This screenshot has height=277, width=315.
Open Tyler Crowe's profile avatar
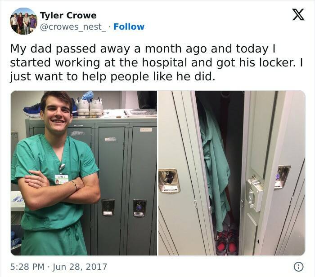tap(24, 21)
